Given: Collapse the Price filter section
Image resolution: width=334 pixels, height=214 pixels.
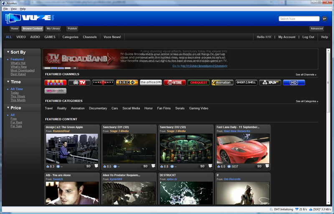Looking at the screenshot, I should coord(8,108).
